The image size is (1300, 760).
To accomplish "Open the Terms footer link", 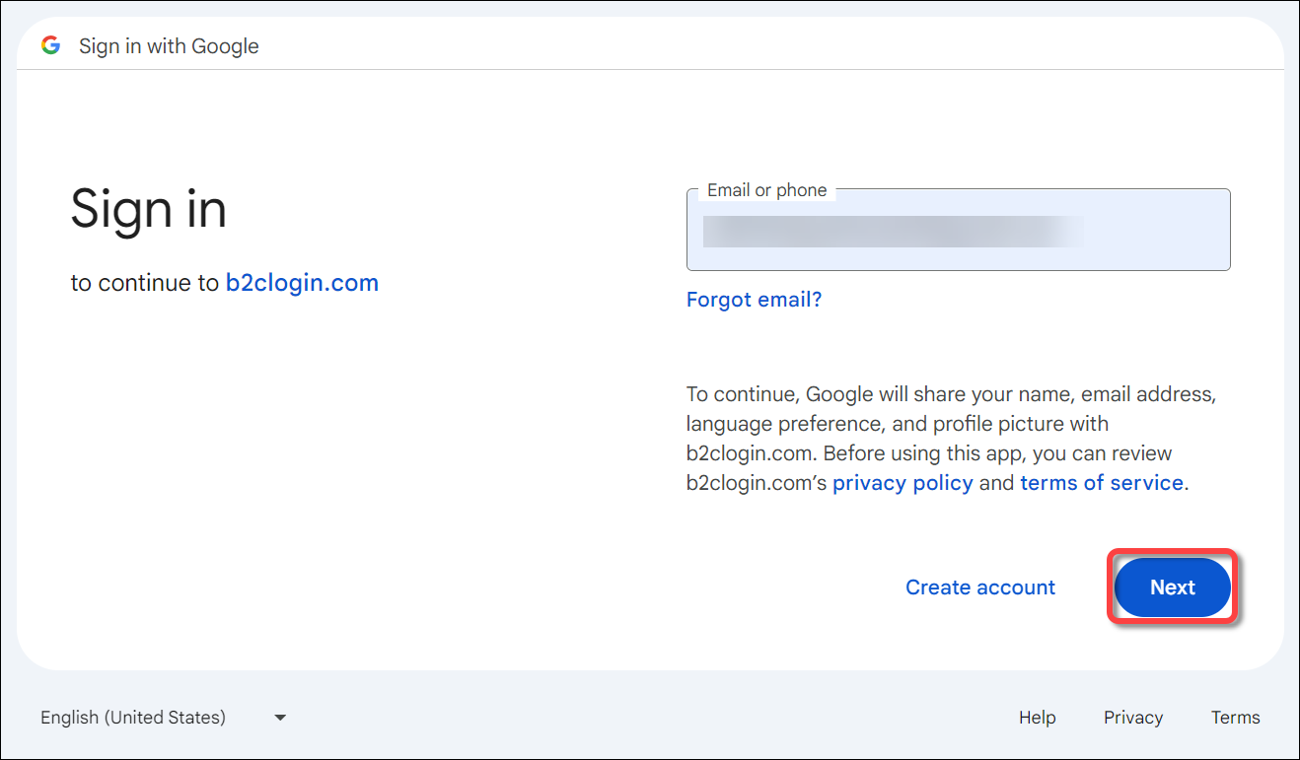I will pyautogui.click(x=1236, y=718).
